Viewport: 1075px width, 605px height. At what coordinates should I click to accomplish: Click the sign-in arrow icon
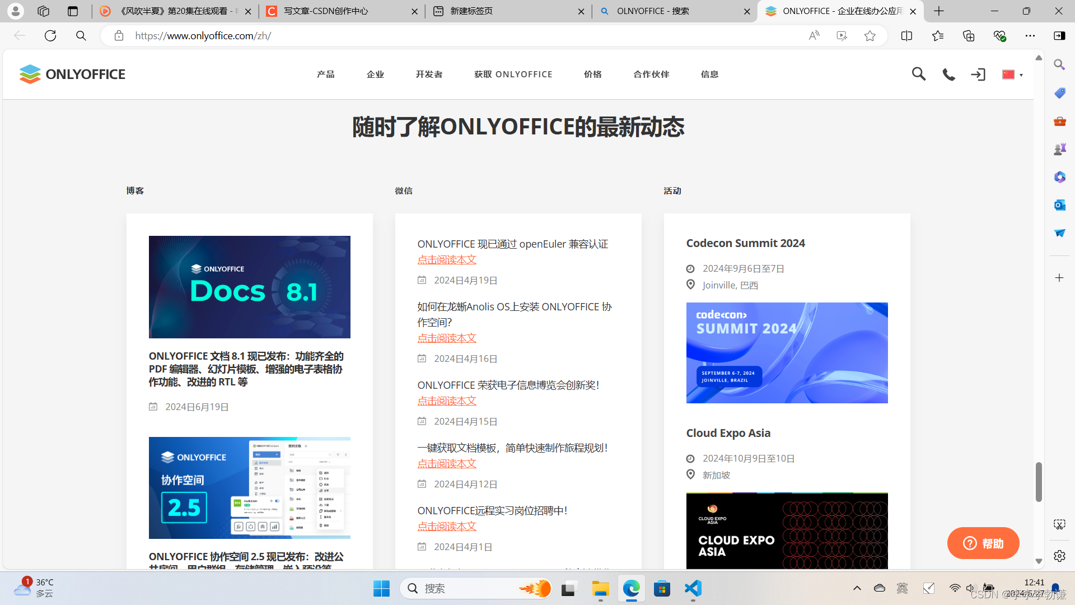pyautogui.click(x=978, y=75)
